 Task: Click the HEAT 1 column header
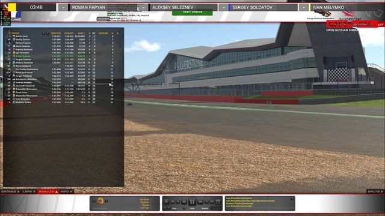coord(81,33)
